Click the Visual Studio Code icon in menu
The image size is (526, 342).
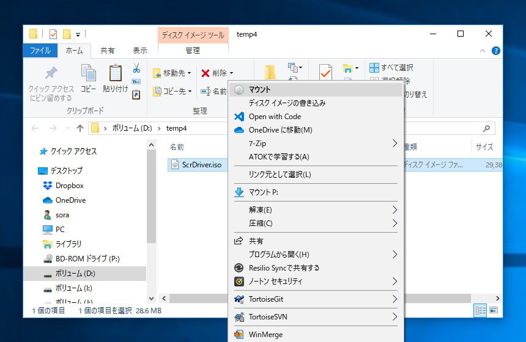pos(239,117)
